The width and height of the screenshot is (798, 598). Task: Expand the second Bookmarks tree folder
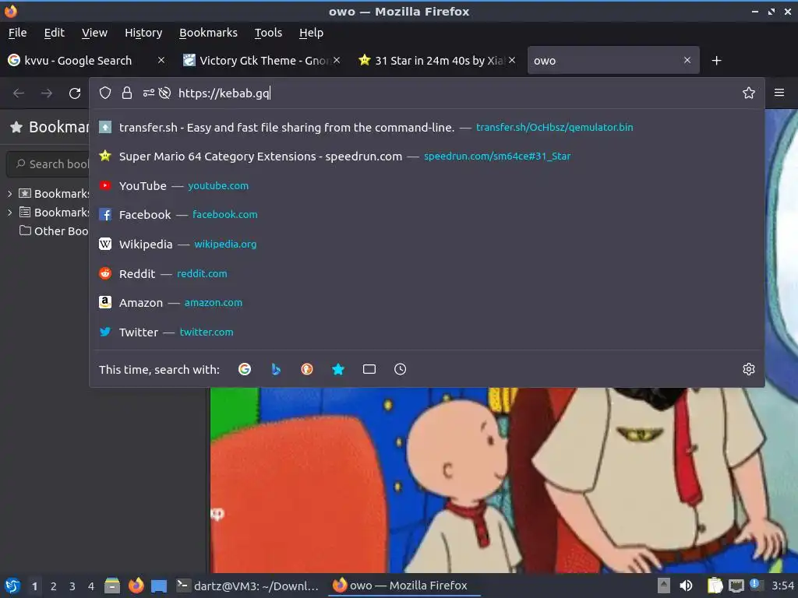(x=9, y=213)
